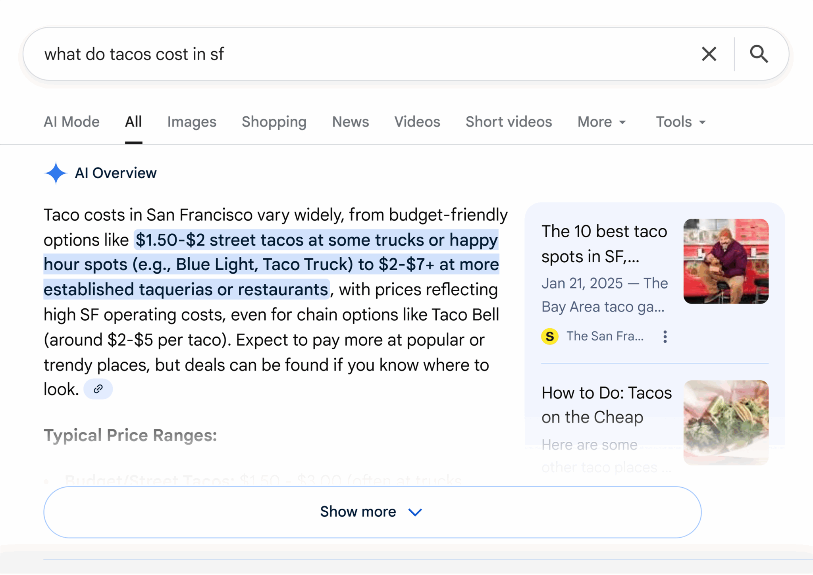Clear the search query with the X icon
This screenshot has width=813, height=575.
click(709, 54)
